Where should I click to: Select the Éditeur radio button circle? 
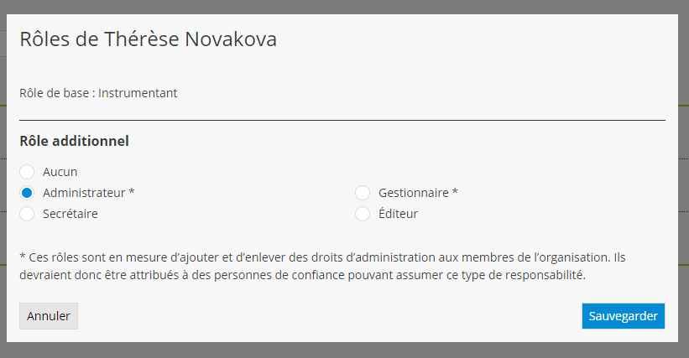click(x=363, y=214)
